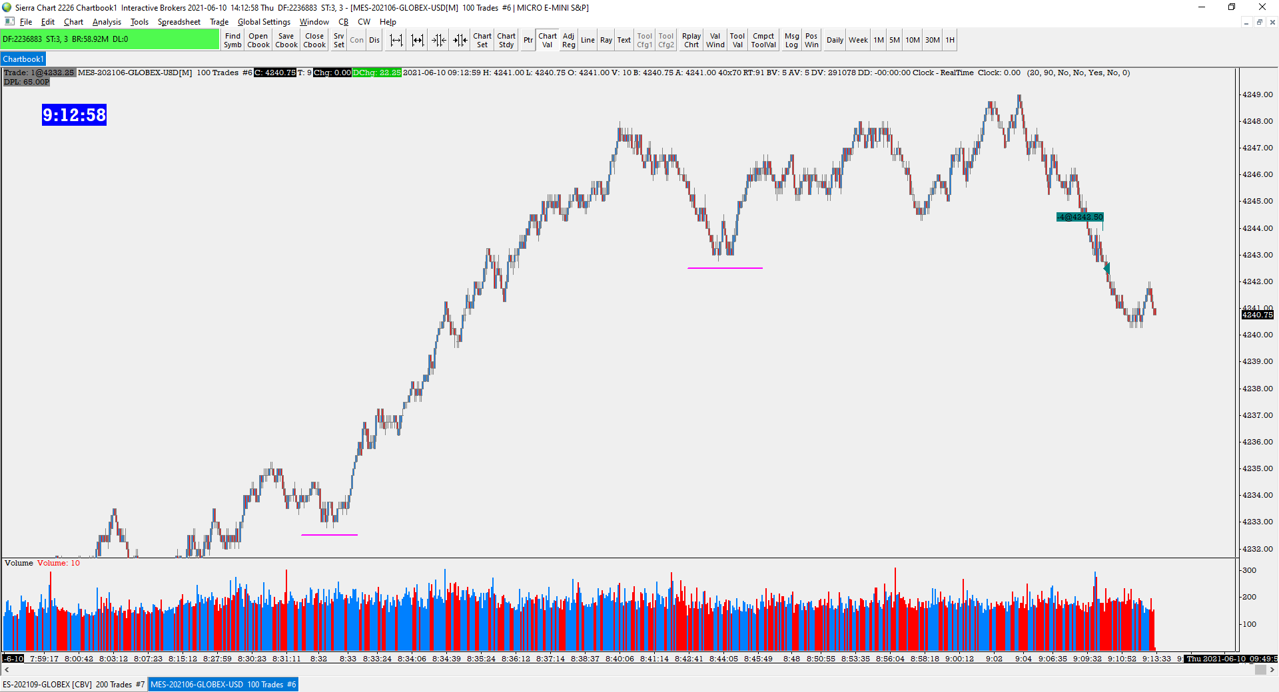Toggle the Chart Values tool
The height and width of the screenshot is (692, 1279).
548,40
